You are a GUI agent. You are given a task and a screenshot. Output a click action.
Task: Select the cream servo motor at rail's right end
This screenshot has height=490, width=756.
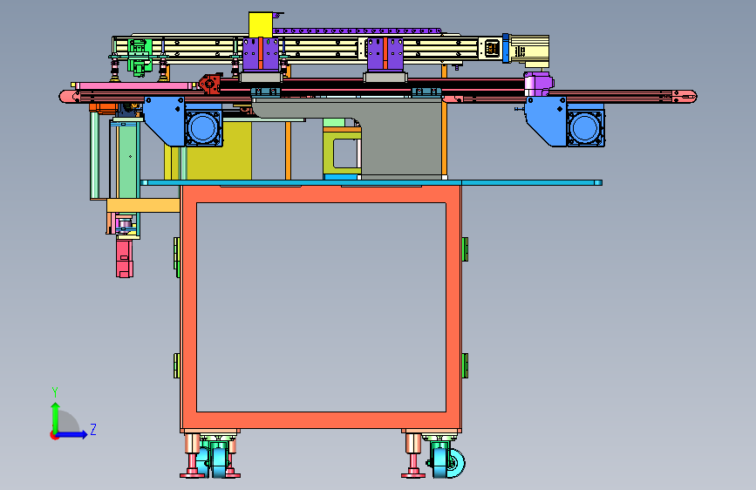point(529,51)
